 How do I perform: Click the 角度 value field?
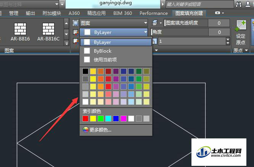219,32
